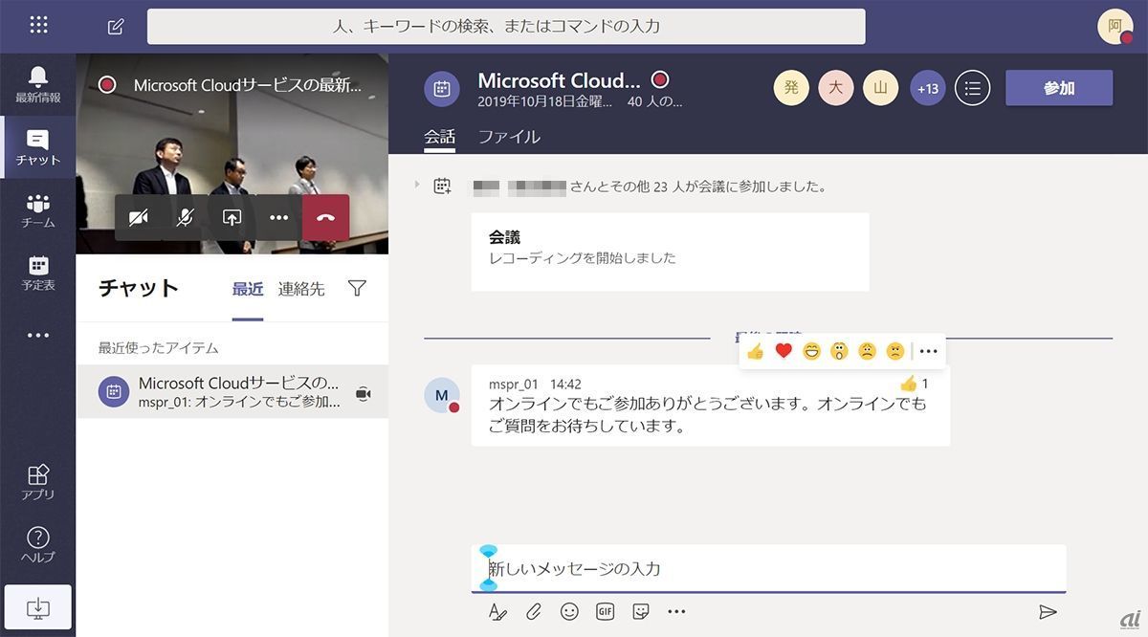Screen dimensions: 1148x637
Task: React with the heart emoji
Action: tap(784, 351)
